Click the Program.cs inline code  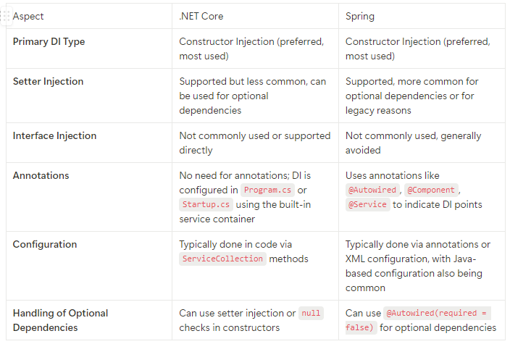(x=268, y=190)
